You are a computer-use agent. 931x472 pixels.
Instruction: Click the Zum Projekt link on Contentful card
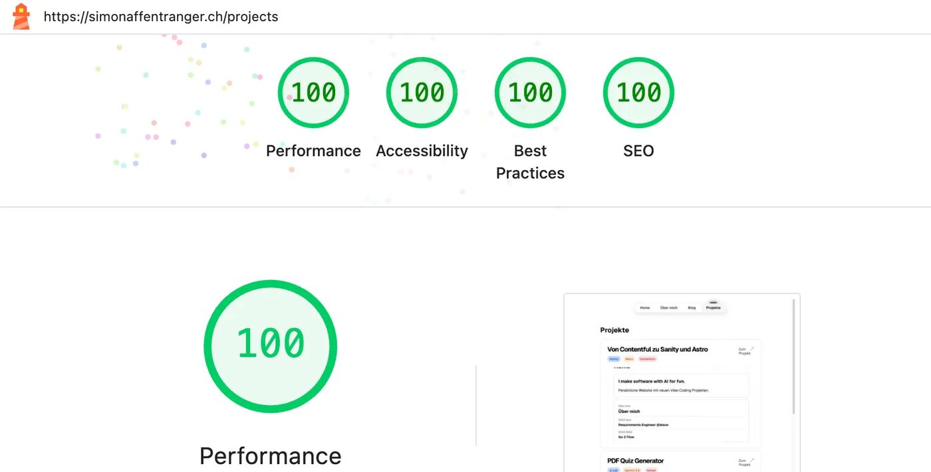tap(743, 350)
